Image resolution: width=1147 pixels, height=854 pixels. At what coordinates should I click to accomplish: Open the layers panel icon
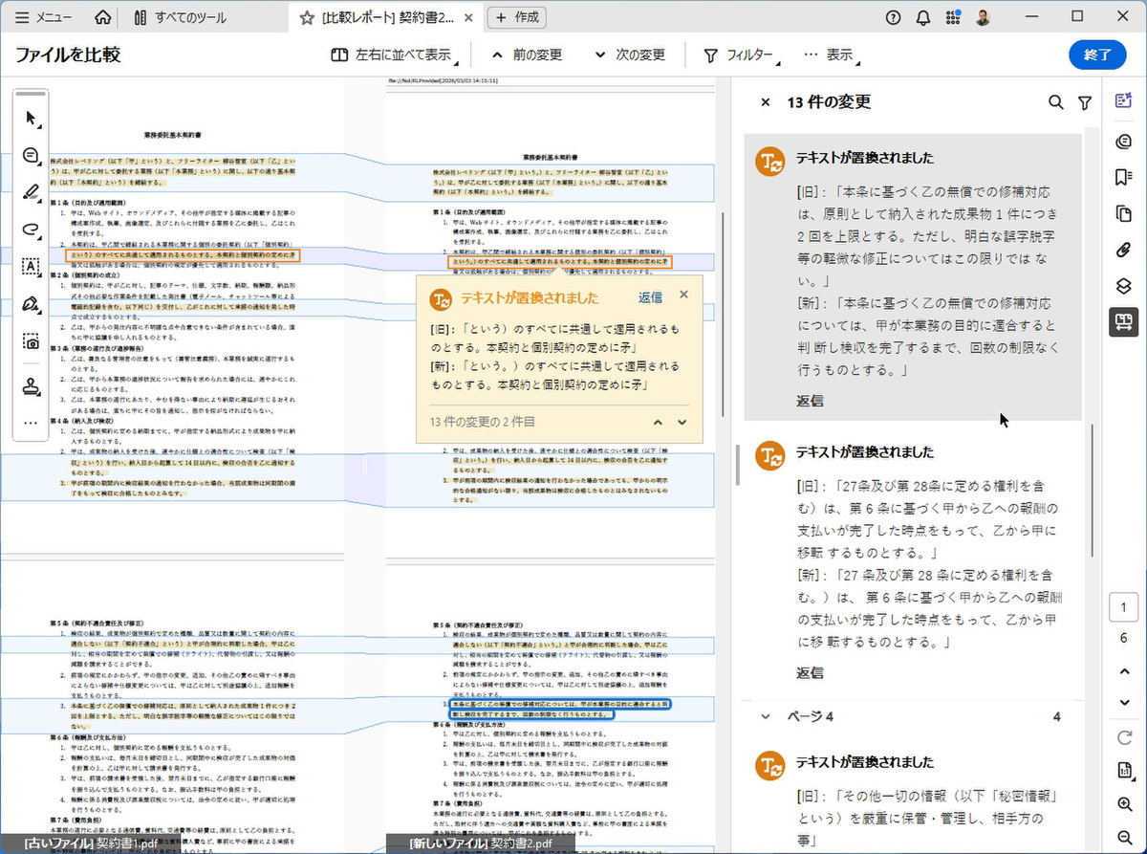(1124, 286)
